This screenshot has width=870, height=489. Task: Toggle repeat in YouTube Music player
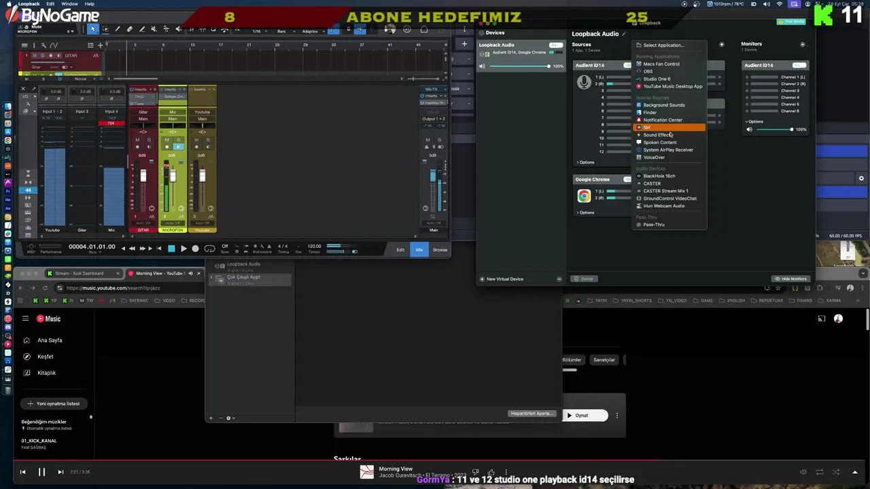coord(819,472)
